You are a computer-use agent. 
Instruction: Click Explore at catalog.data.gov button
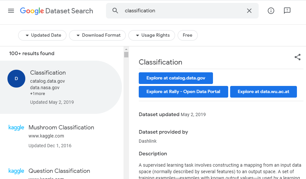176,78
